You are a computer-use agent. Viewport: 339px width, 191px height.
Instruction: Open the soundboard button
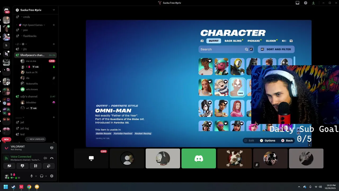point(49,166)
